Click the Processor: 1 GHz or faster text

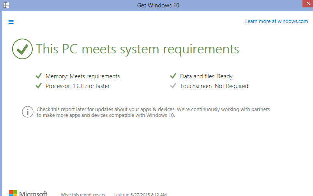78,86
